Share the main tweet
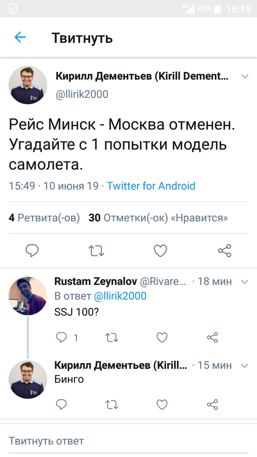The image size is (257, 457). pyautogui.click(x=224, y=251)
